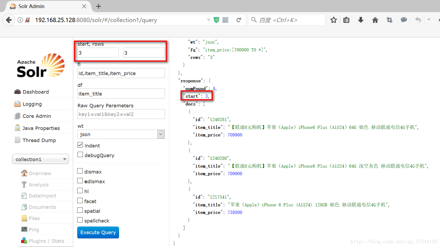Enable the facet checkbox
Viewport: 440px width, 247px height.
click(80, 201)
